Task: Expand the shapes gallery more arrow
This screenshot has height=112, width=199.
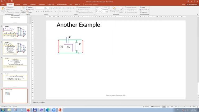Action: [x=109, y=12]
